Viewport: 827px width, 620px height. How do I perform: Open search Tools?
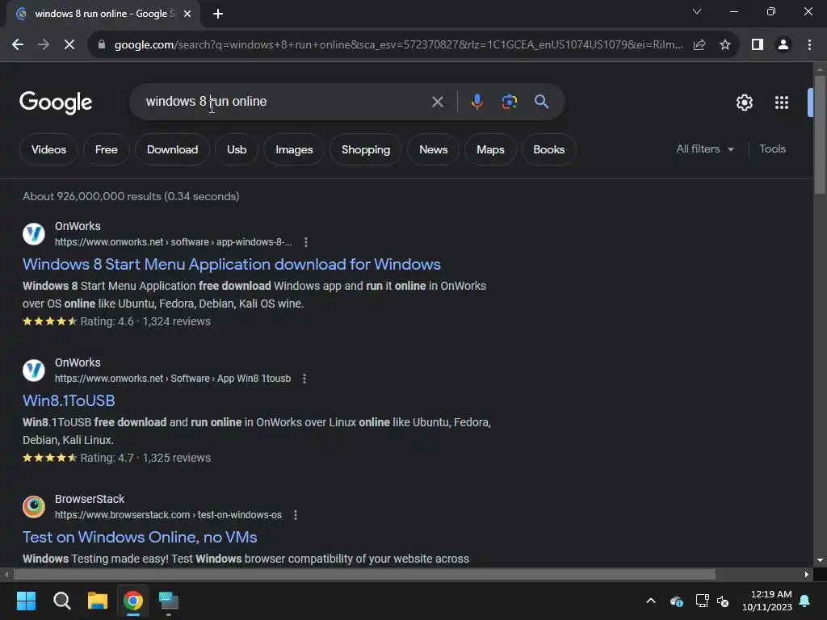[x=772, y=149]
